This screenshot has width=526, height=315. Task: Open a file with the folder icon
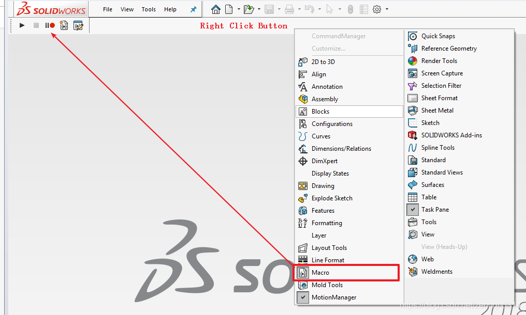pos(249,9)
